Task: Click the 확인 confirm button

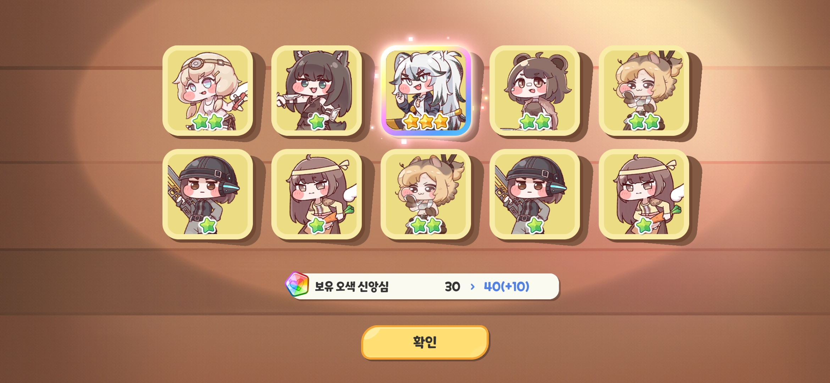Action: click(425, 342)
